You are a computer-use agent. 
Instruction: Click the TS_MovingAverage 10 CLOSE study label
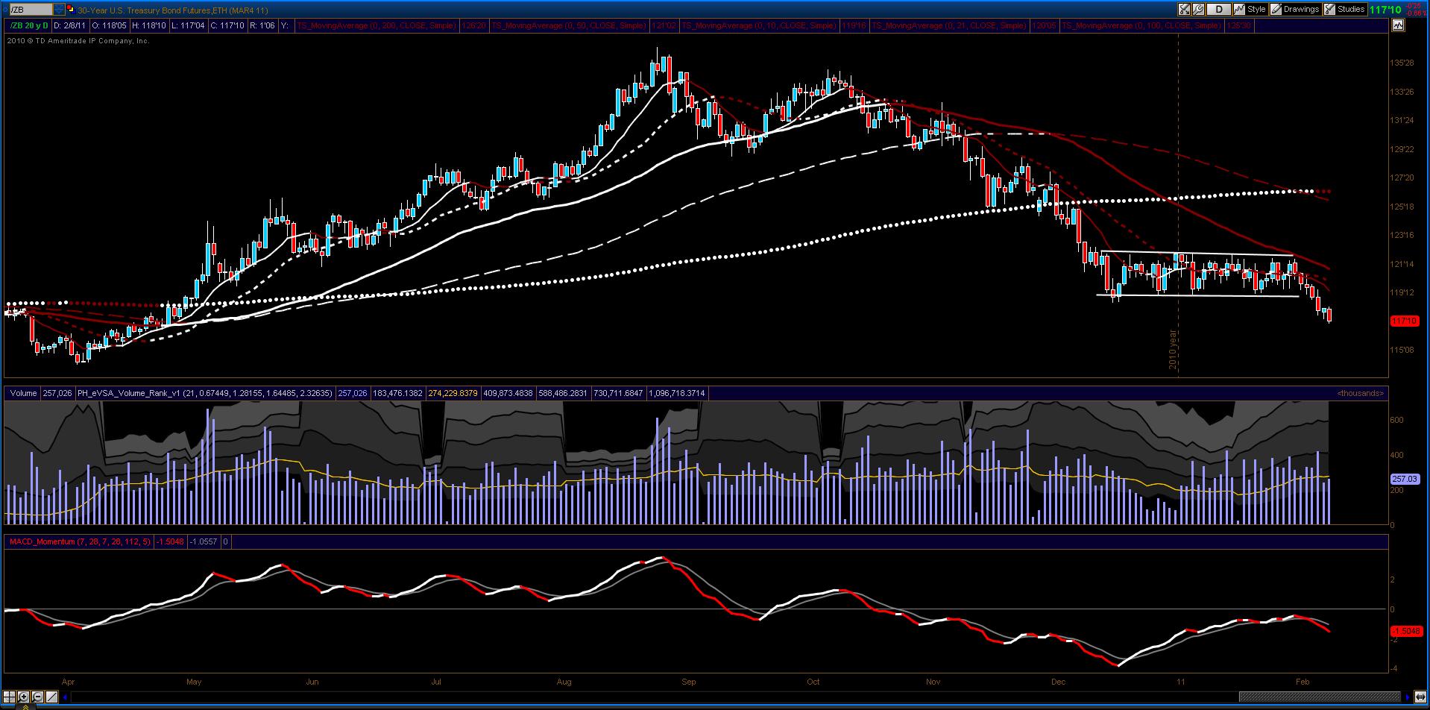click(x=759, y=25)
